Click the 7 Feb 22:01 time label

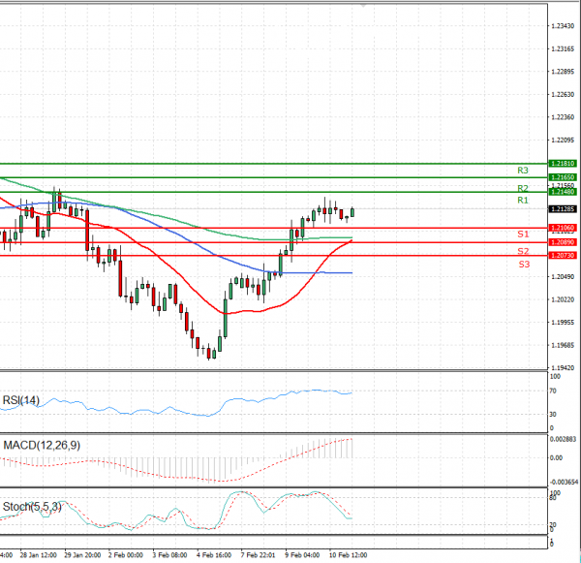(x=258, y=555)
